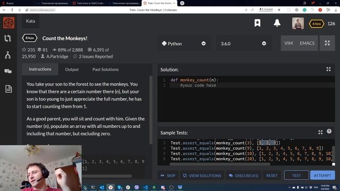The image size is (340, 191).
Task: Click the 235 stars rating icon
Action: coord(24,49)
